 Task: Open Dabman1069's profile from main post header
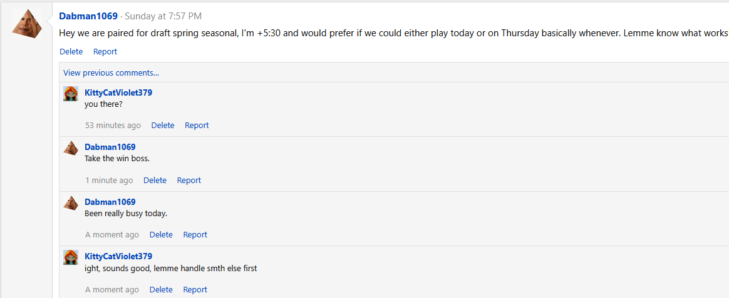point(88,16)
